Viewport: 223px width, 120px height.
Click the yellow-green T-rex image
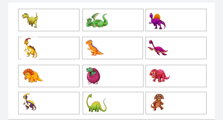[x=30, y=20]
